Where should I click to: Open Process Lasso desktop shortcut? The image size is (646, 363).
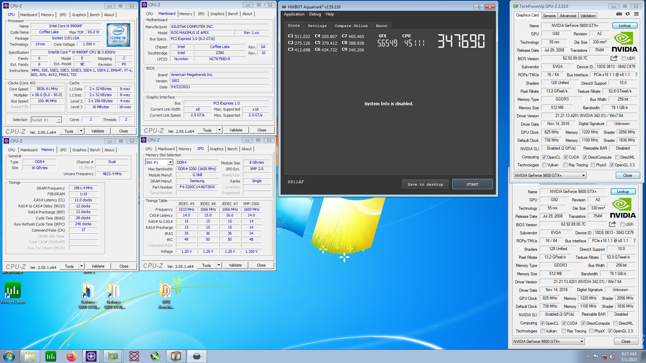click(13, 293)
